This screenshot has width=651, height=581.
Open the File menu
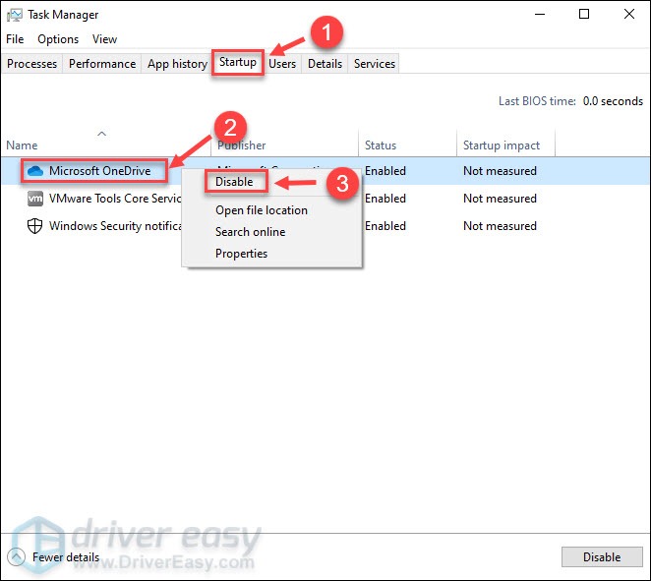click(15, 39)
